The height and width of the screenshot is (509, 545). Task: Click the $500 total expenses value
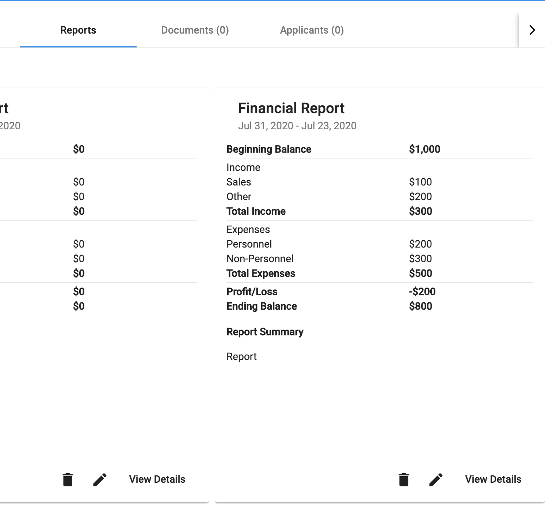[420, 273]
